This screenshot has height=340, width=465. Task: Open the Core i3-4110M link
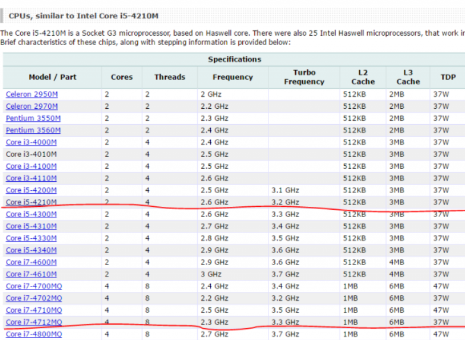tap(31, 178)
